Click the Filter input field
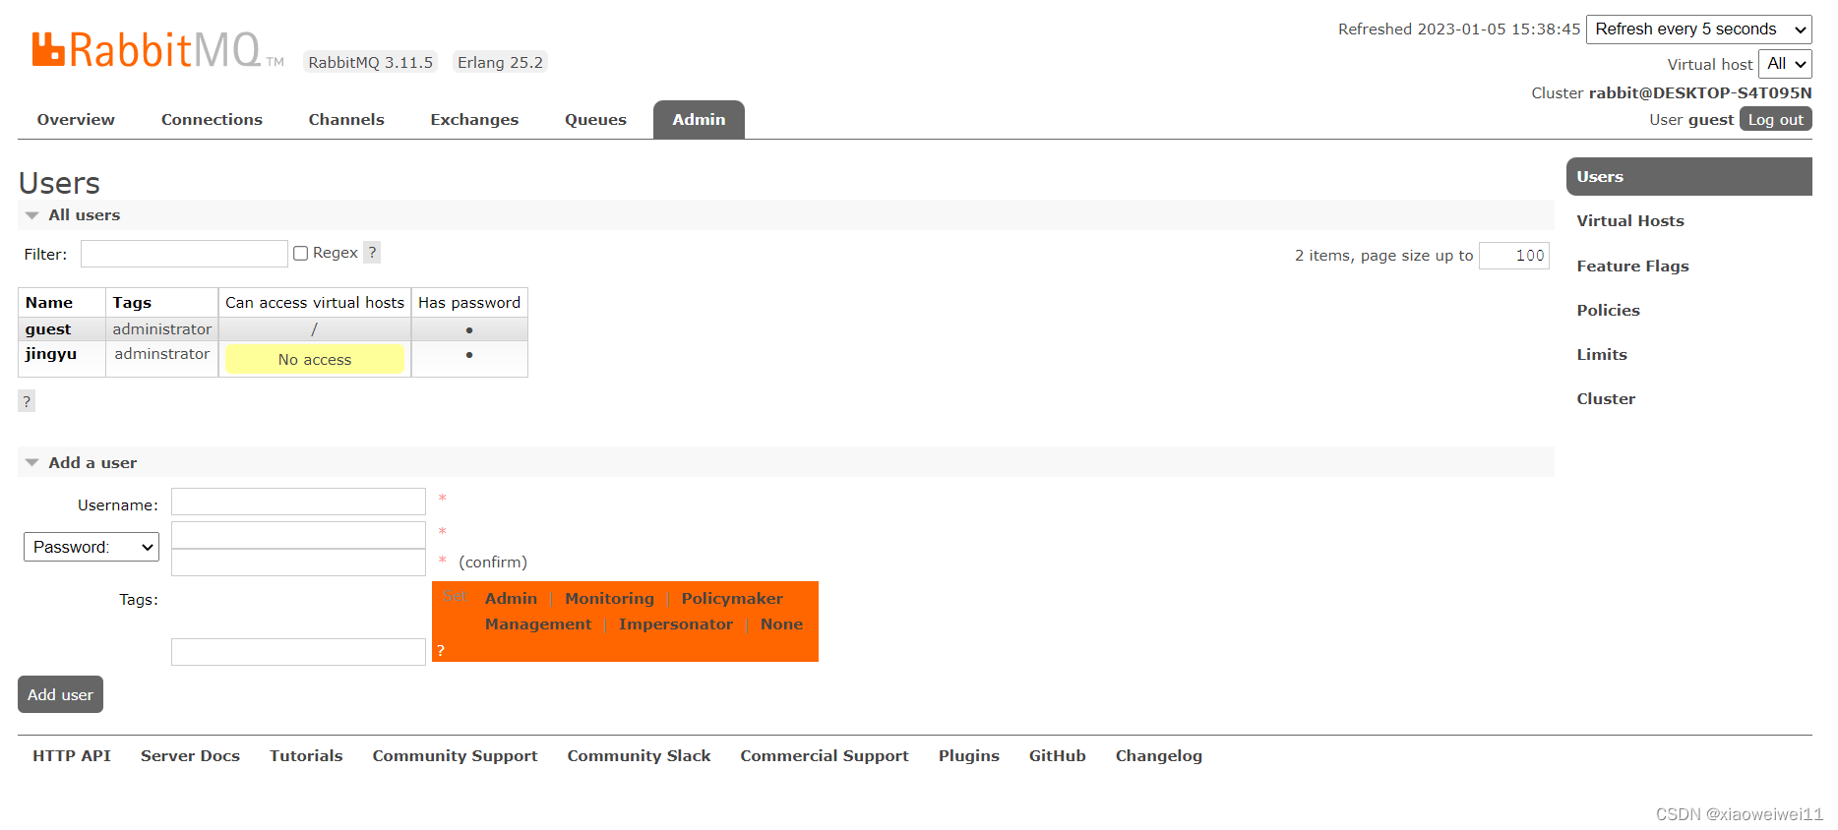The width and height of the screenshot is (1838, 830). pos(184,254)
